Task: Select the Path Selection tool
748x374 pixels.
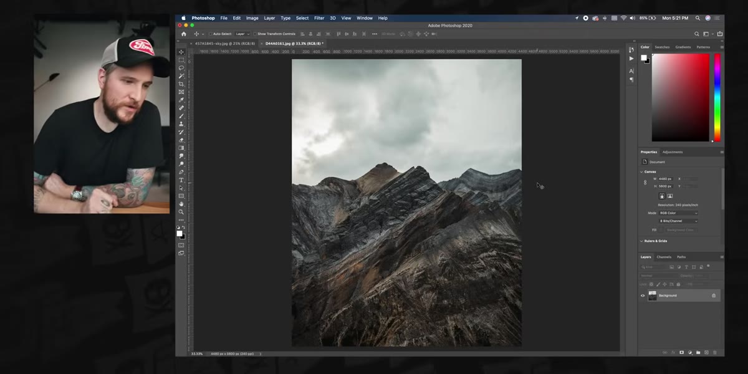Action: [x=181, y=188]
